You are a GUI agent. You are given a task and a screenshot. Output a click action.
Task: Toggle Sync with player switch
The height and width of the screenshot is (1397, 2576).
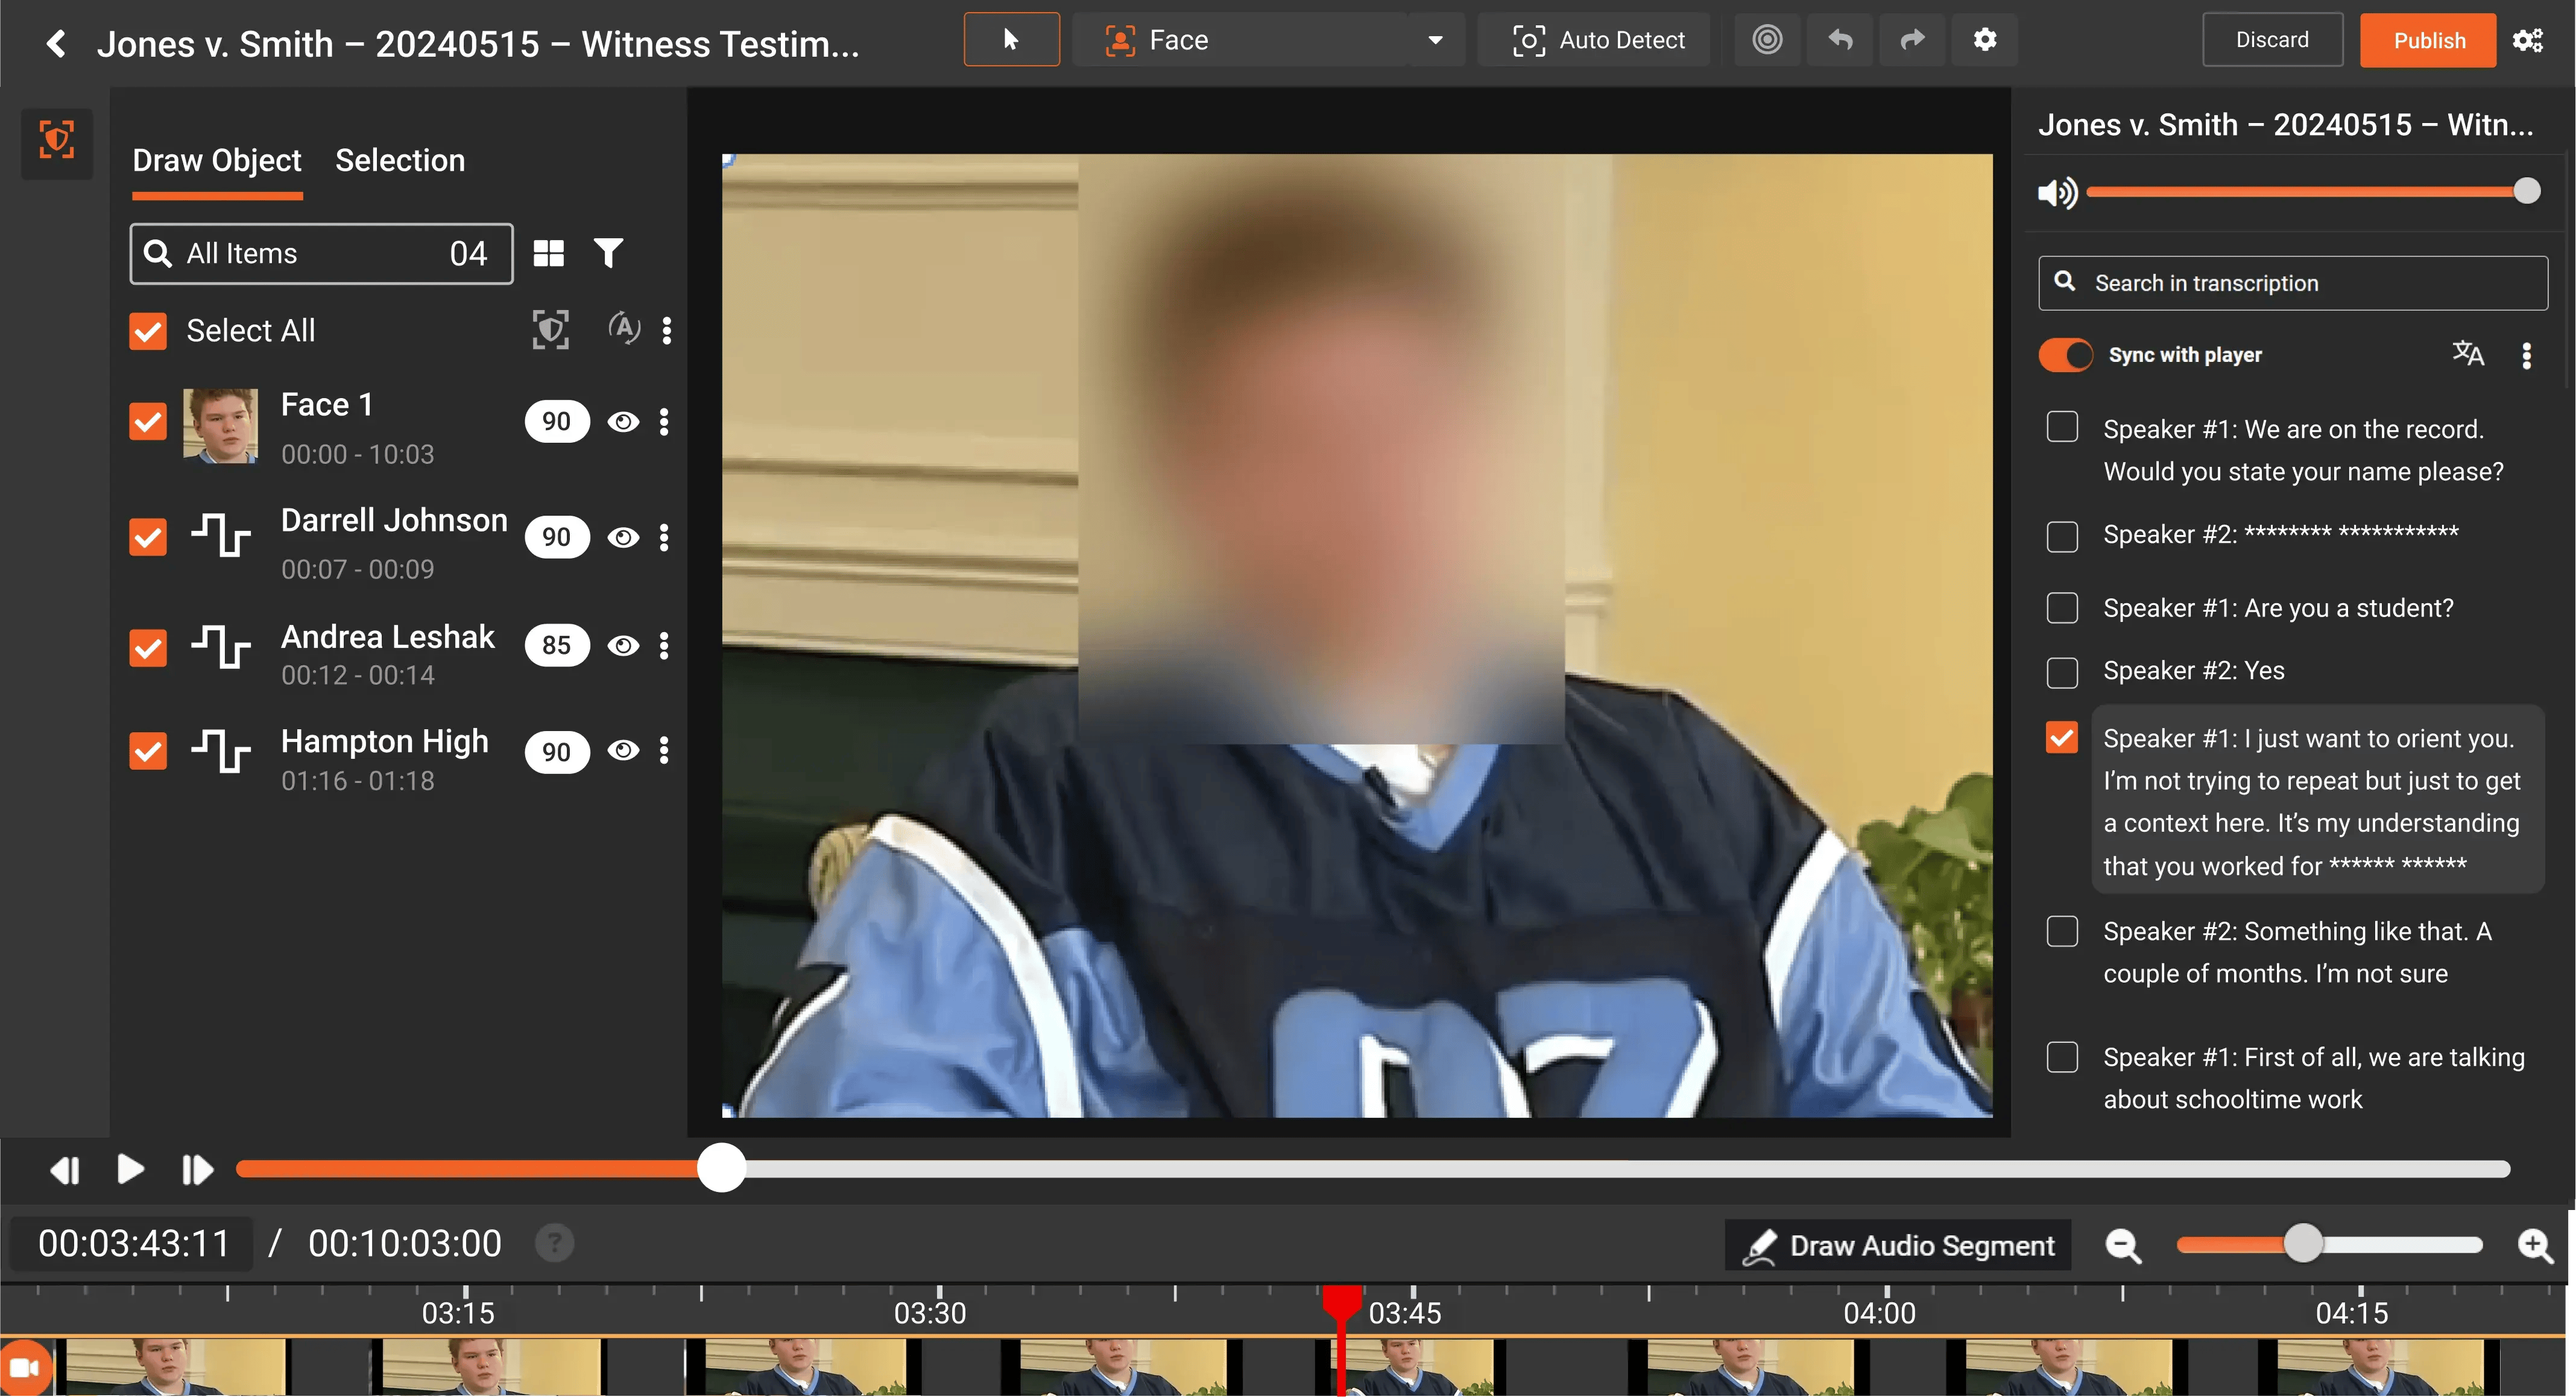[x=2065, y=355]
